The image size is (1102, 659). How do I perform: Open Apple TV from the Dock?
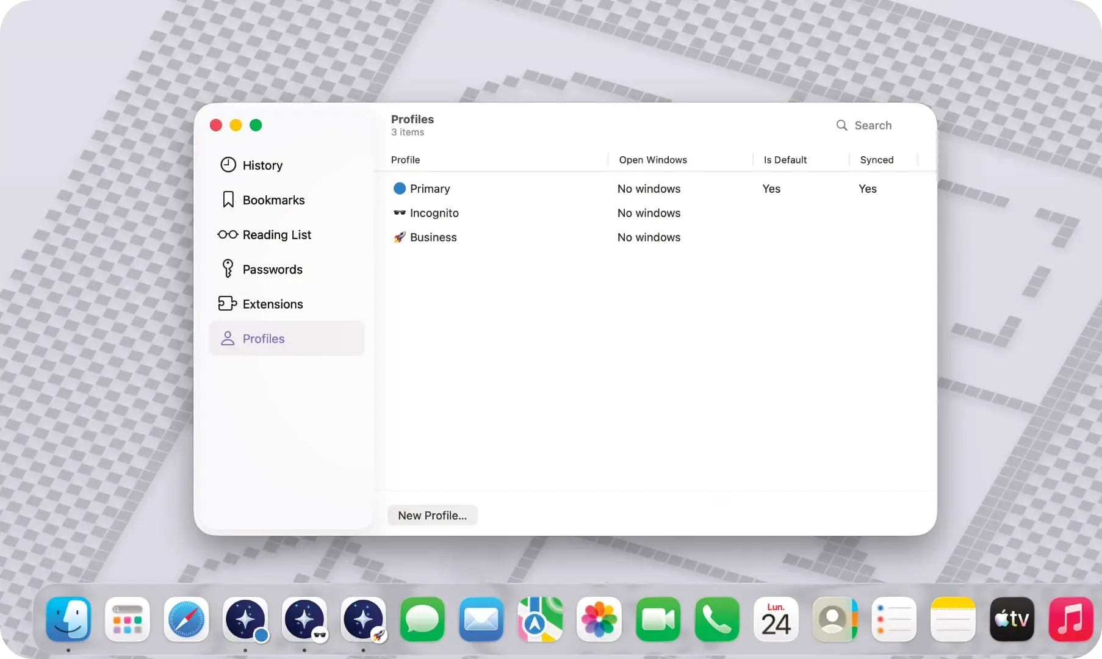[1012, 619]
